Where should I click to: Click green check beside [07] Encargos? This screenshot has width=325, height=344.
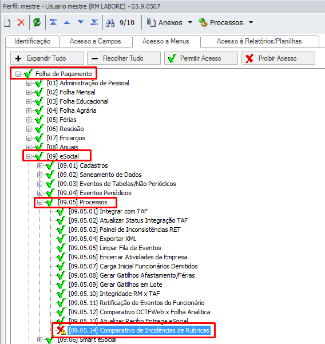39,138
